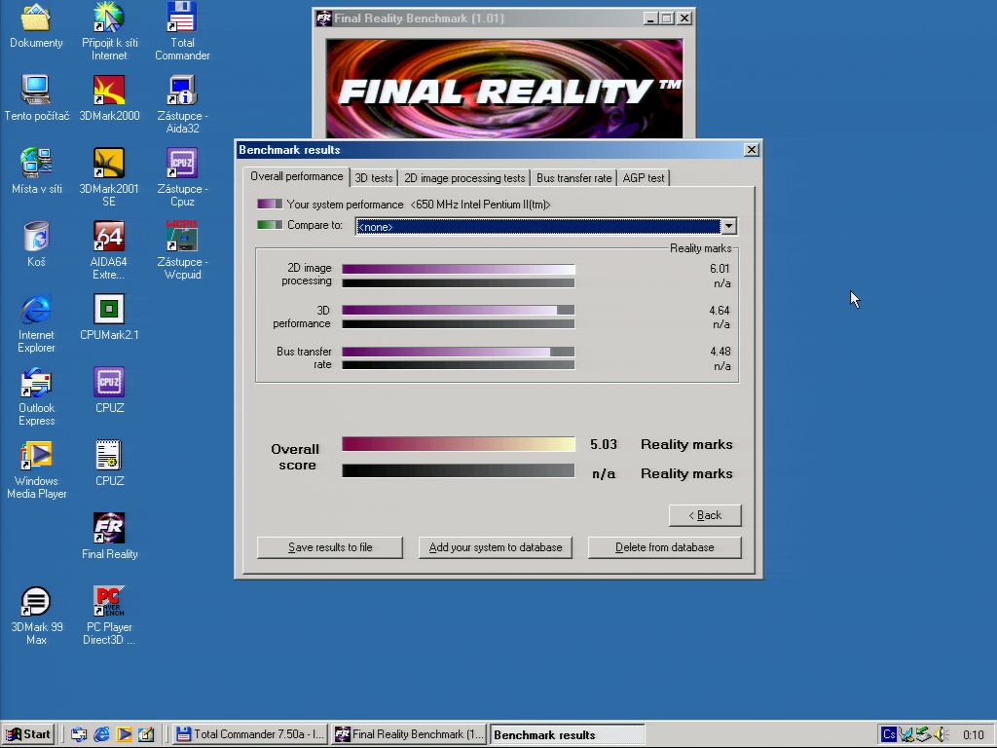The width and height of the screenshot is (997, 748).
Task: Expand the Compare to dropdown arrow
Action: click(728, 226)
